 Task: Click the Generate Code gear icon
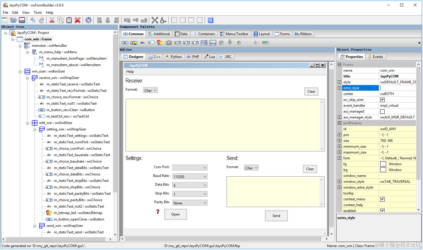click(x=88, y=20)
